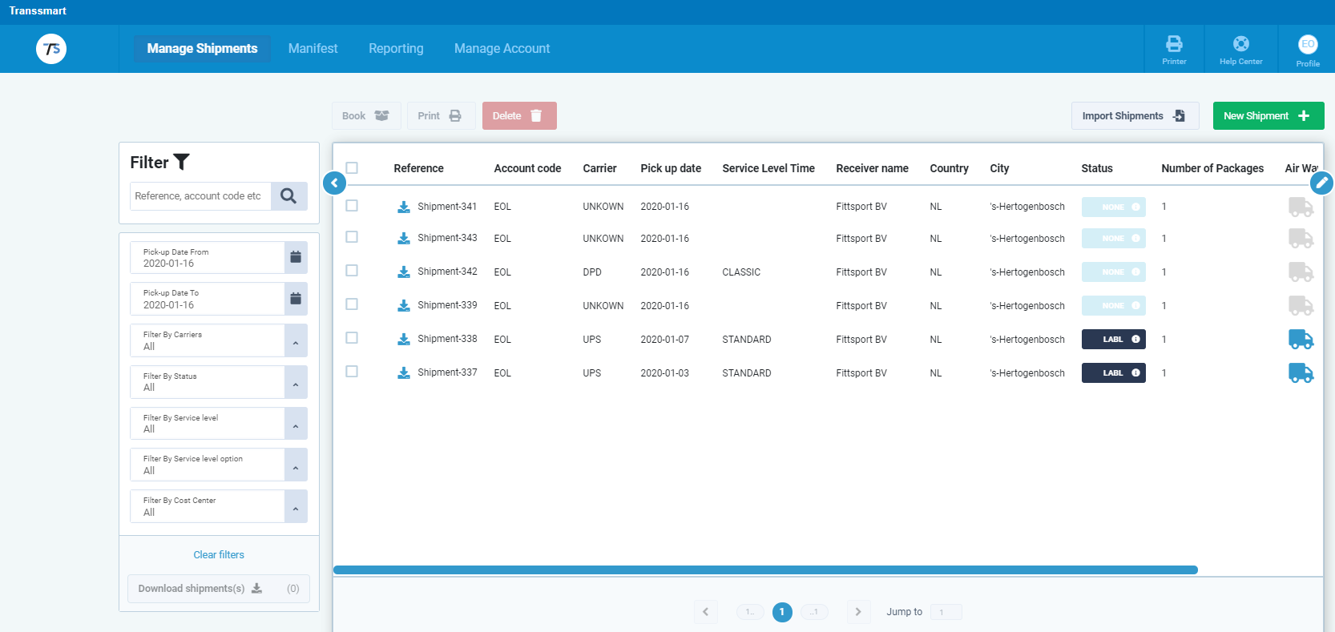Check the box for Shipment-343

point(352,237)
